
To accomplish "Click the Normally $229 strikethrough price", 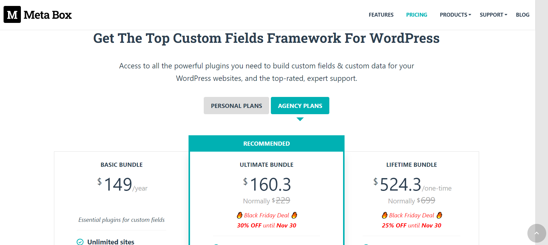I will (x=266, y=201).
